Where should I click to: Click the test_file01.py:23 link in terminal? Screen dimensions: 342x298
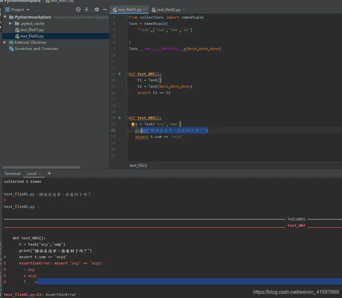23,295
